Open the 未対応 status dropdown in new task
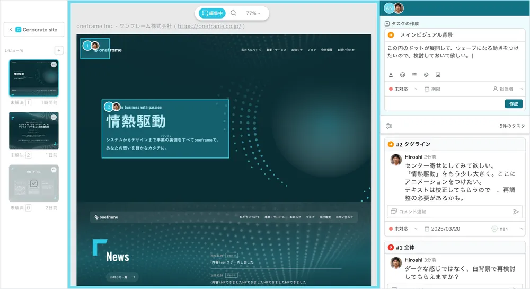 403,89
